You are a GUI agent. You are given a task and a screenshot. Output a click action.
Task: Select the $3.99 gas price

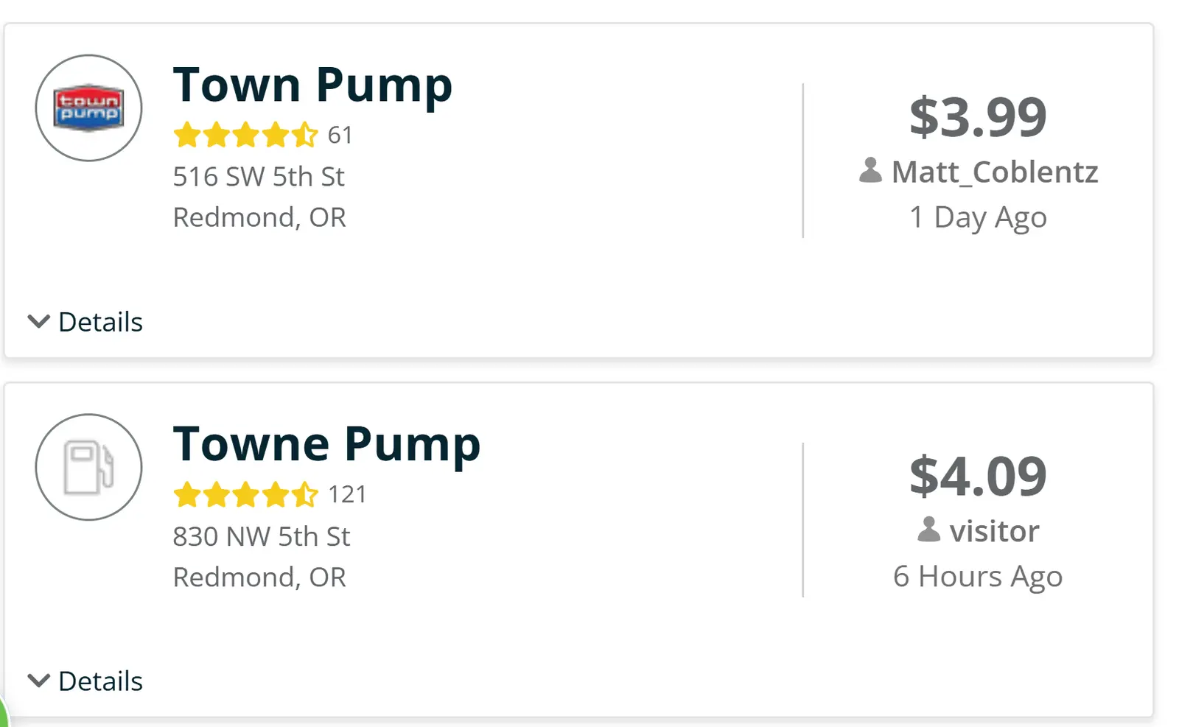click(x=978, y=117)
